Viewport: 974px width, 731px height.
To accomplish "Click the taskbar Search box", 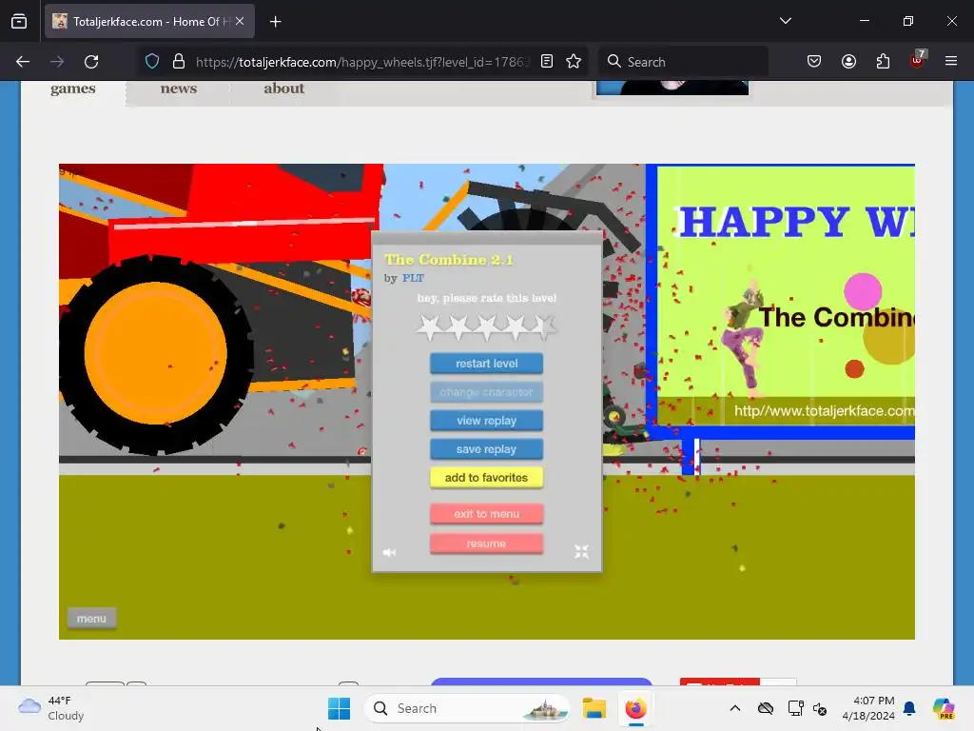I will point(467,708).
